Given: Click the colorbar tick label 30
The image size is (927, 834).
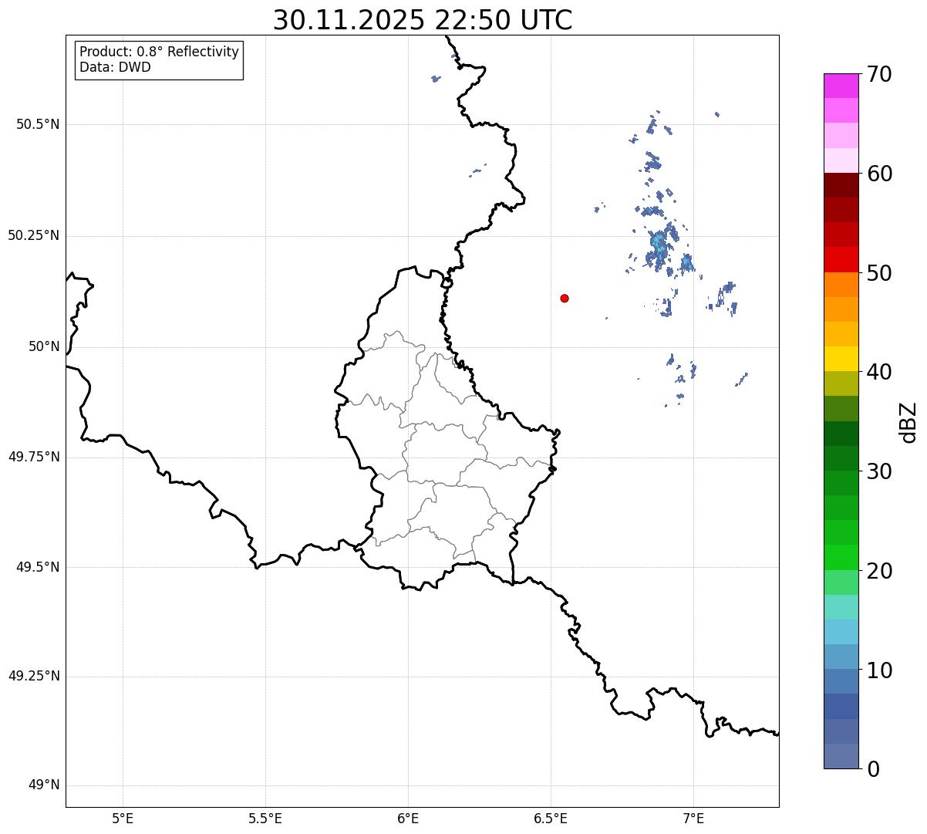Looking at the screenshot, I should (x=879, y=471).
